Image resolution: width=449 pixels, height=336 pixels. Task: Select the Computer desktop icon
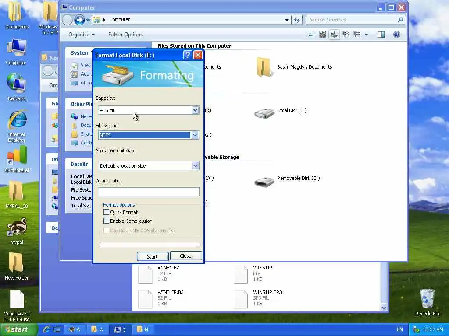pyautogui.click(x=16, y=52)
